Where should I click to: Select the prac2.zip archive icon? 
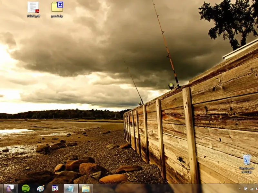(x=57, y=9)
